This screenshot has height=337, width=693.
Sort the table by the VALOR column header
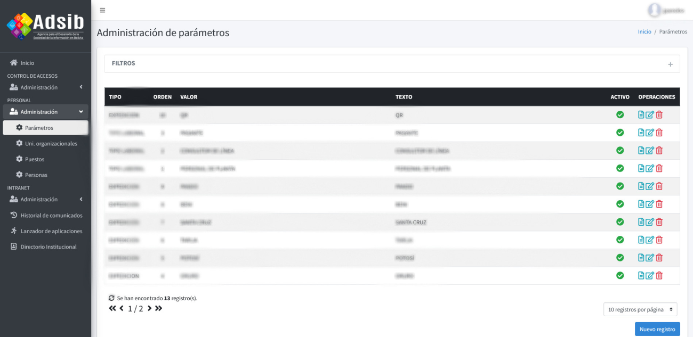[189, 97]
